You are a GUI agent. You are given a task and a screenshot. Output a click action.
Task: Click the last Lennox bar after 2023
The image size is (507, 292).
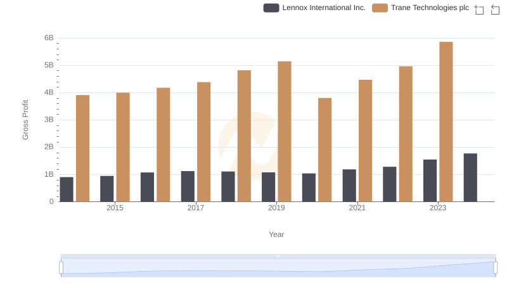[470, 177]
